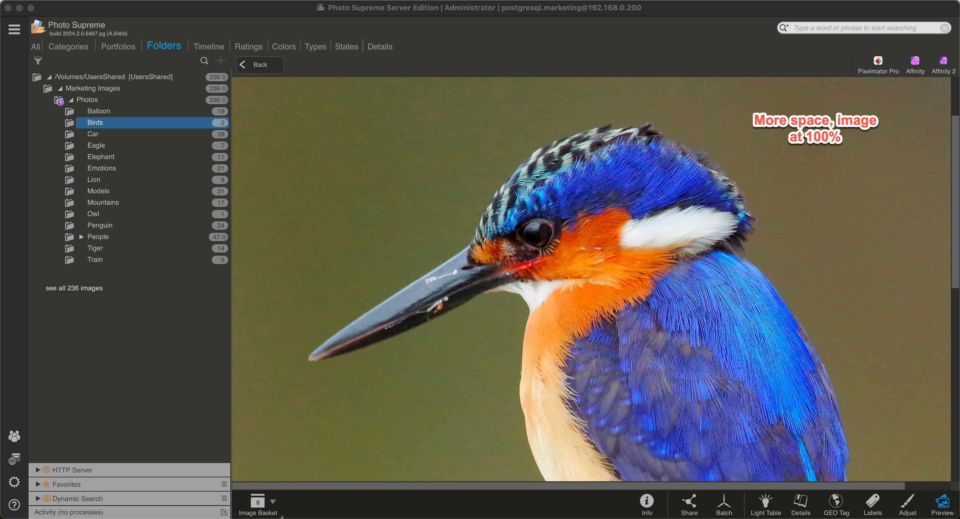Click in the search text field
960x519 pixels.
click(x=864, y=28)
